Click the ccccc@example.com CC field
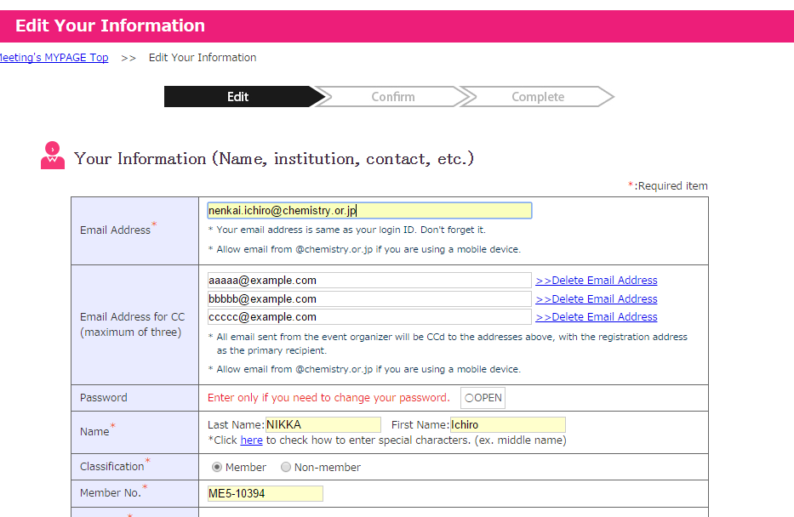Image resolution: width=794 pixels, height=517 pixels. point(369,316)
